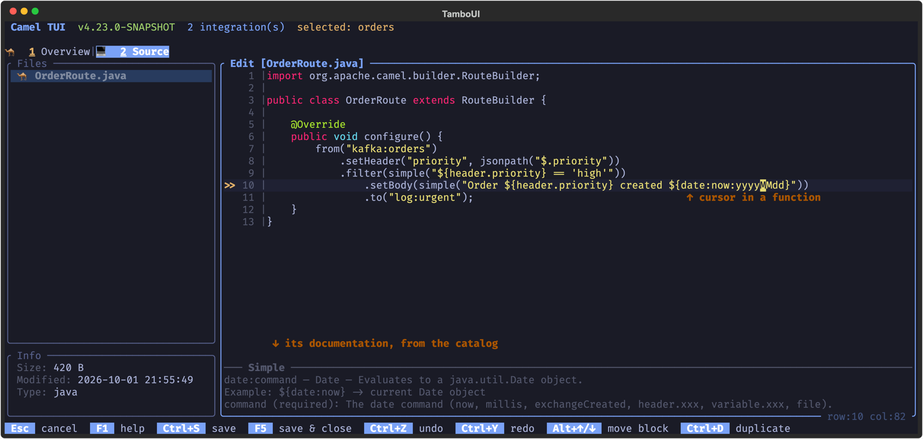This screenshot has width=923, height=439.
Task: Click the @Override annotation
Action: tap(318, 124)
